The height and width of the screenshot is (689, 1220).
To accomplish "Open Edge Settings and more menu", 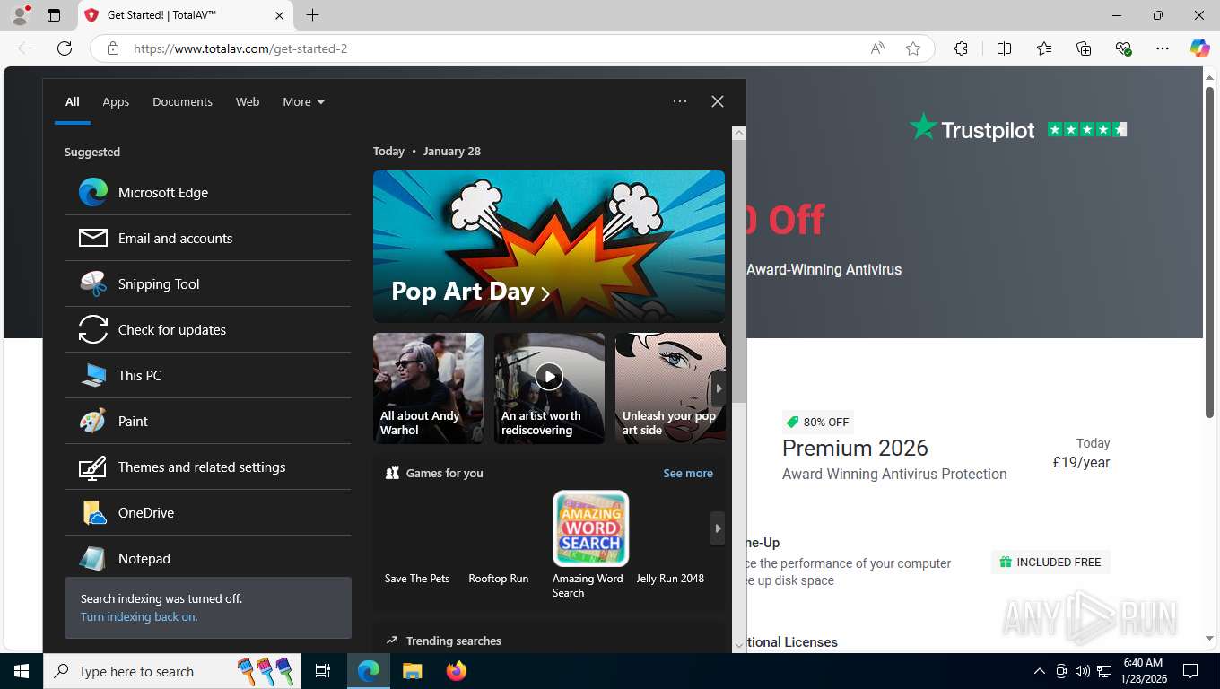I will point(1163,48).
